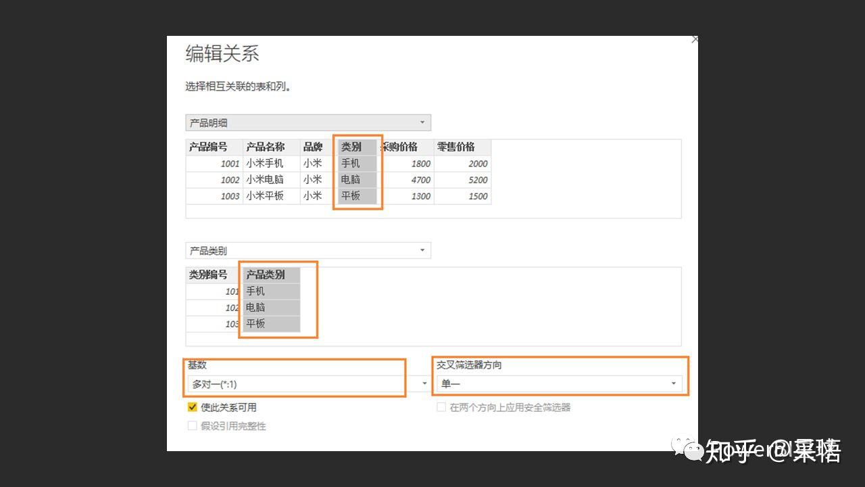Uncheck the 使此关系可用 checkbox
Screen dimensions: 865x487
click(193, 407)
